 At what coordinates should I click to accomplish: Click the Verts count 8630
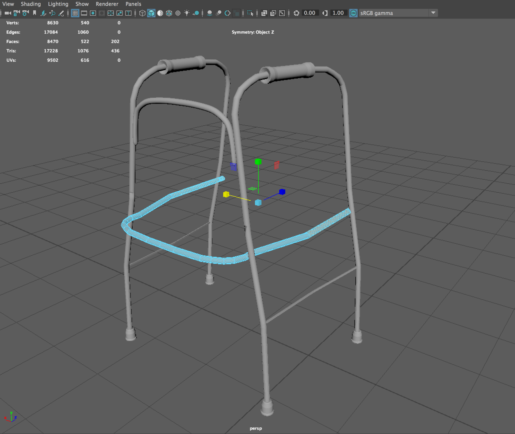click(x=53, y=23)
